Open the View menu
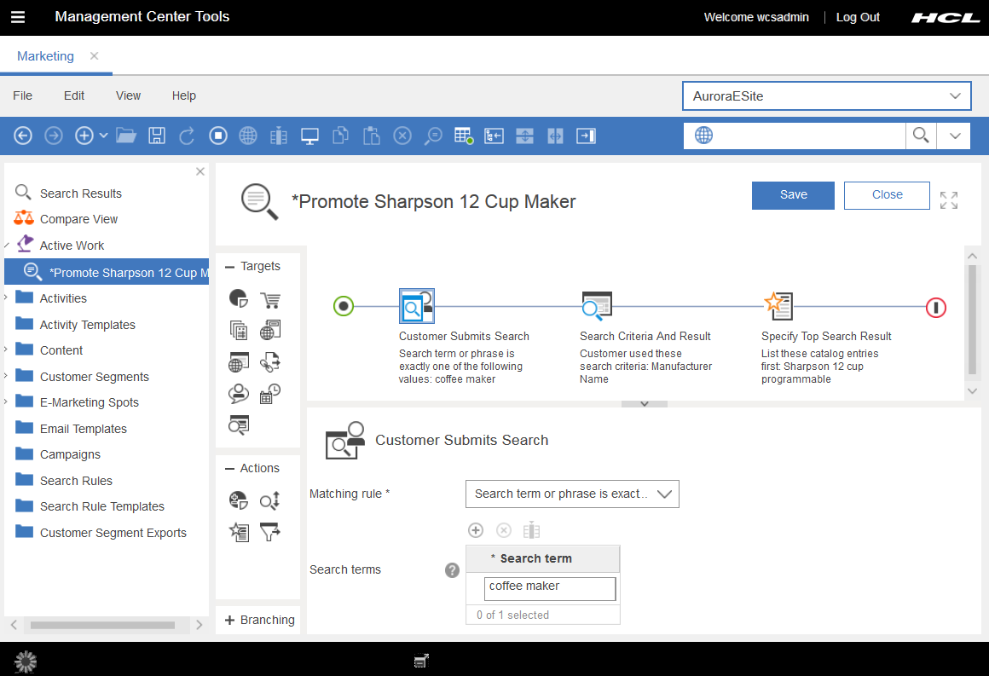The height and width of the screenshot is (676, 989). (x=128, y=95)
